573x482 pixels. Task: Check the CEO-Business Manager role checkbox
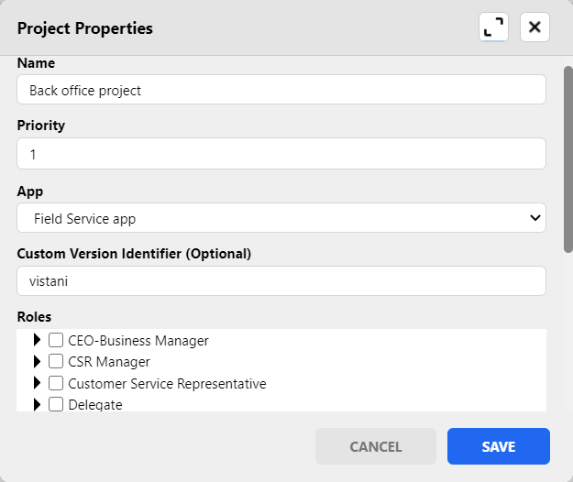(55, 341)
